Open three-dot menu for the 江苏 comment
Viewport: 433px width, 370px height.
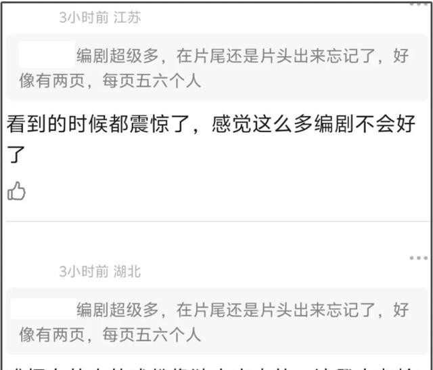click(x=418, y=4)
